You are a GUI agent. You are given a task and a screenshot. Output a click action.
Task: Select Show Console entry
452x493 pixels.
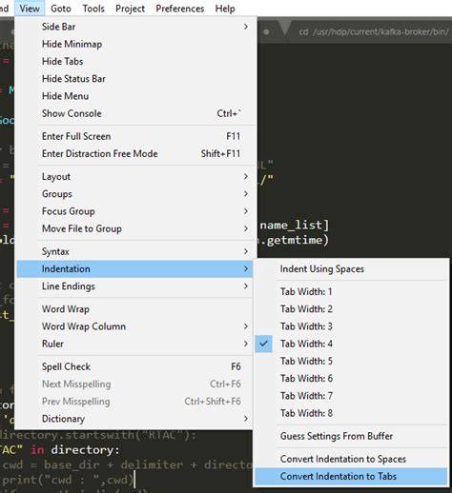[135, 113]
